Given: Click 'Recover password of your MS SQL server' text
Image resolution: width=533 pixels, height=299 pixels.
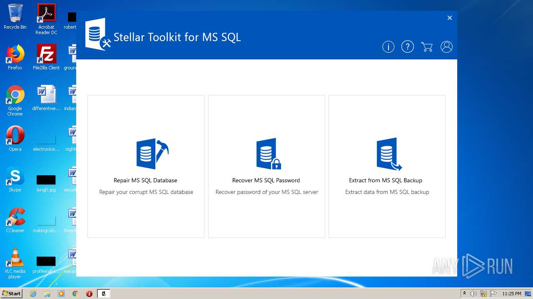Looking at the screenshot, I should (x=267, y=192).
